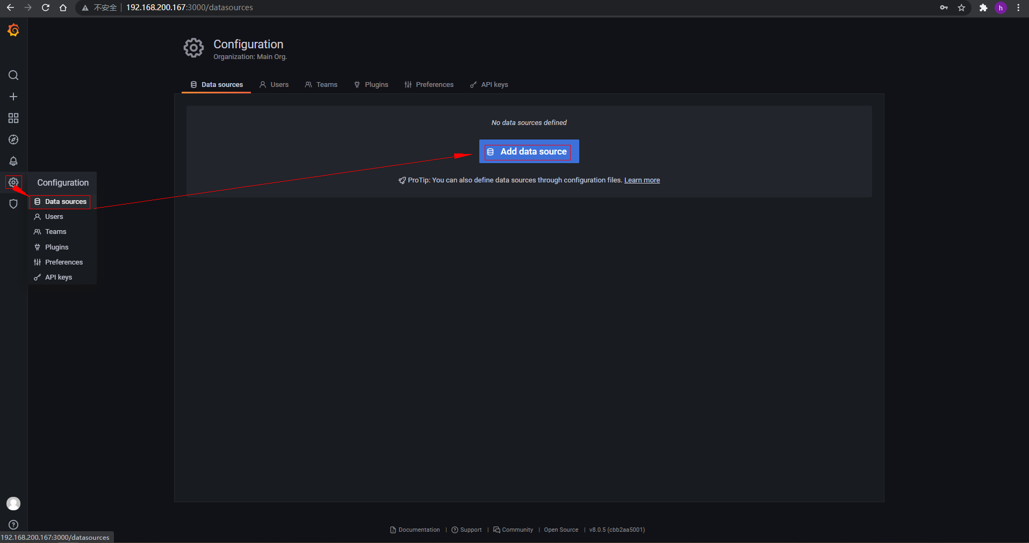The height and width of the screenshot is (543, 1029).
Task: Switch to the Teams tab
Action: 321,85
